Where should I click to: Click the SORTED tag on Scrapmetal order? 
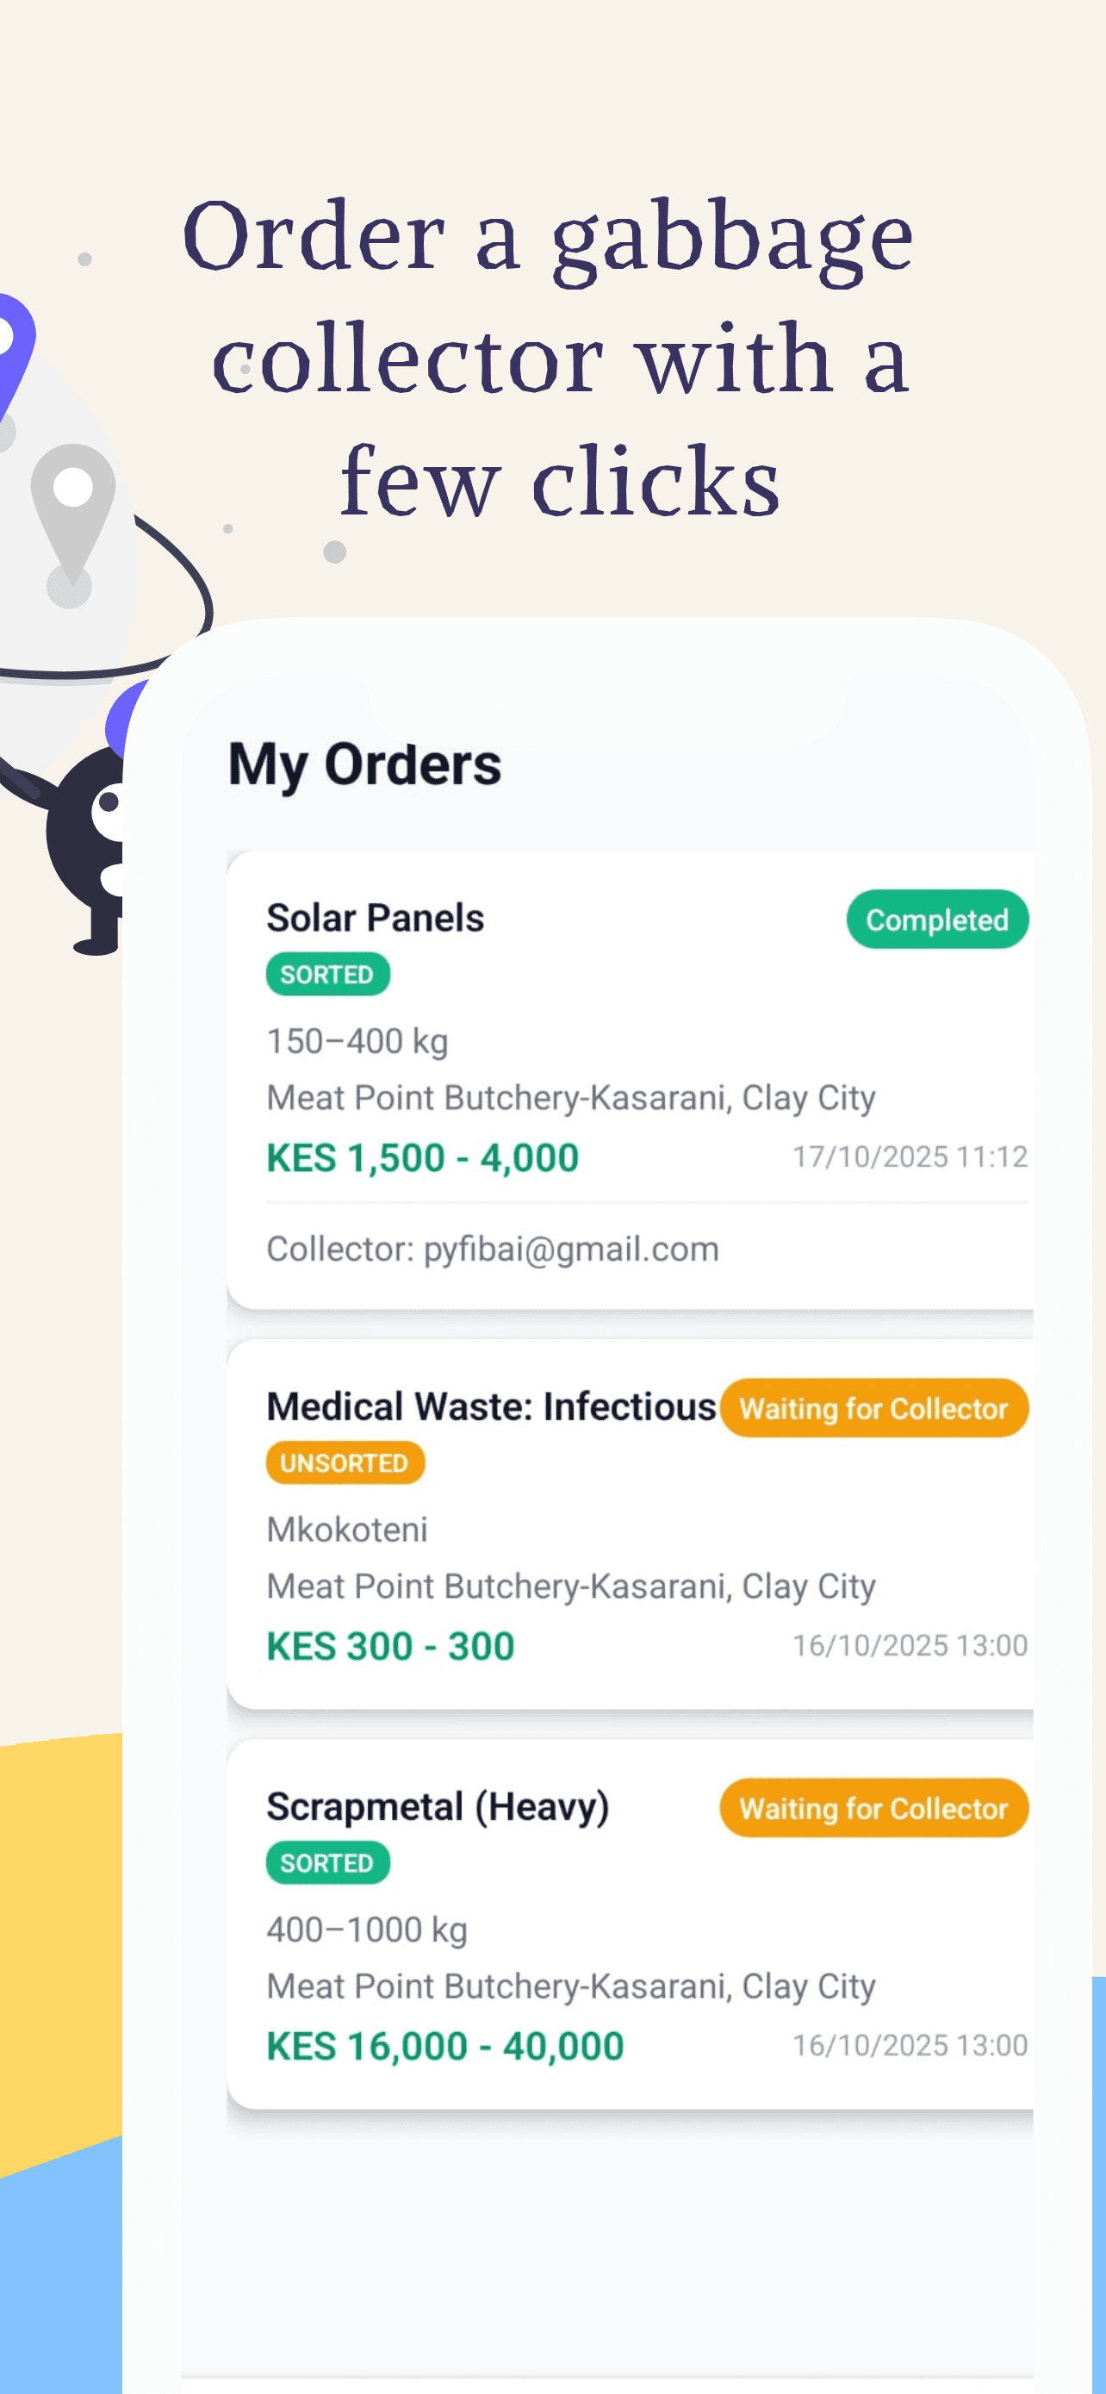point(326,1862)
